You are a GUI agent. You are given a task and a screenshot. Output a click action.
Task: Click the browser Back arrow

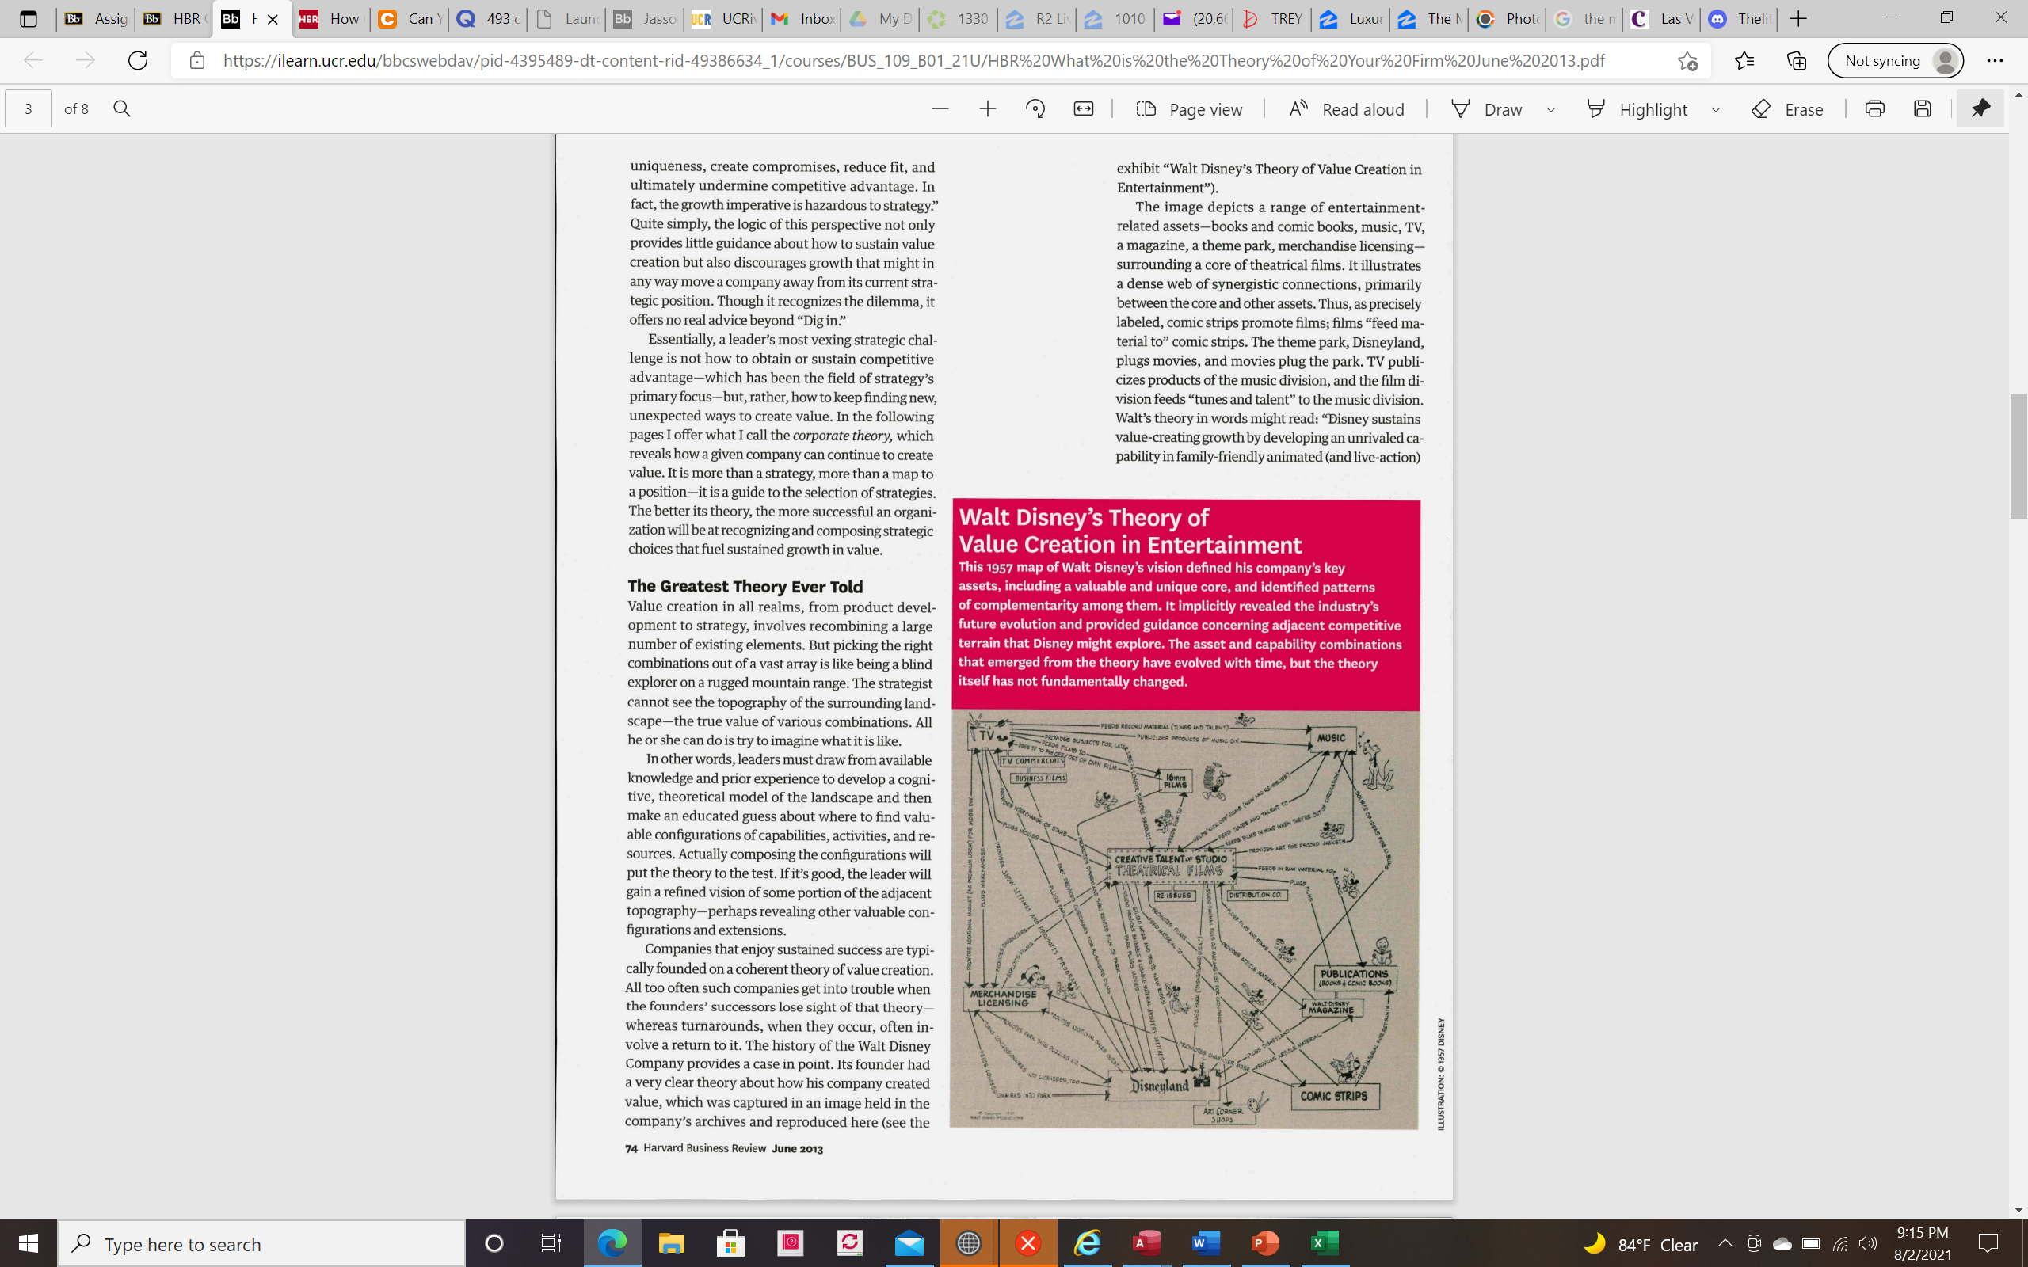tap(32, 60)
